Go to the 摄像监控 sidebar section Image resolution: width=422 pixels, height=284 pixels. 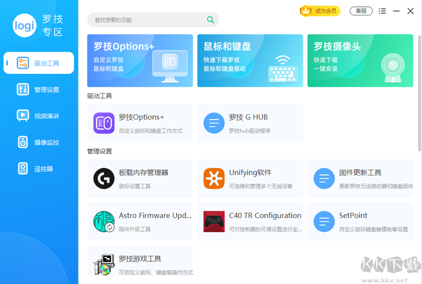coord(39,142)
